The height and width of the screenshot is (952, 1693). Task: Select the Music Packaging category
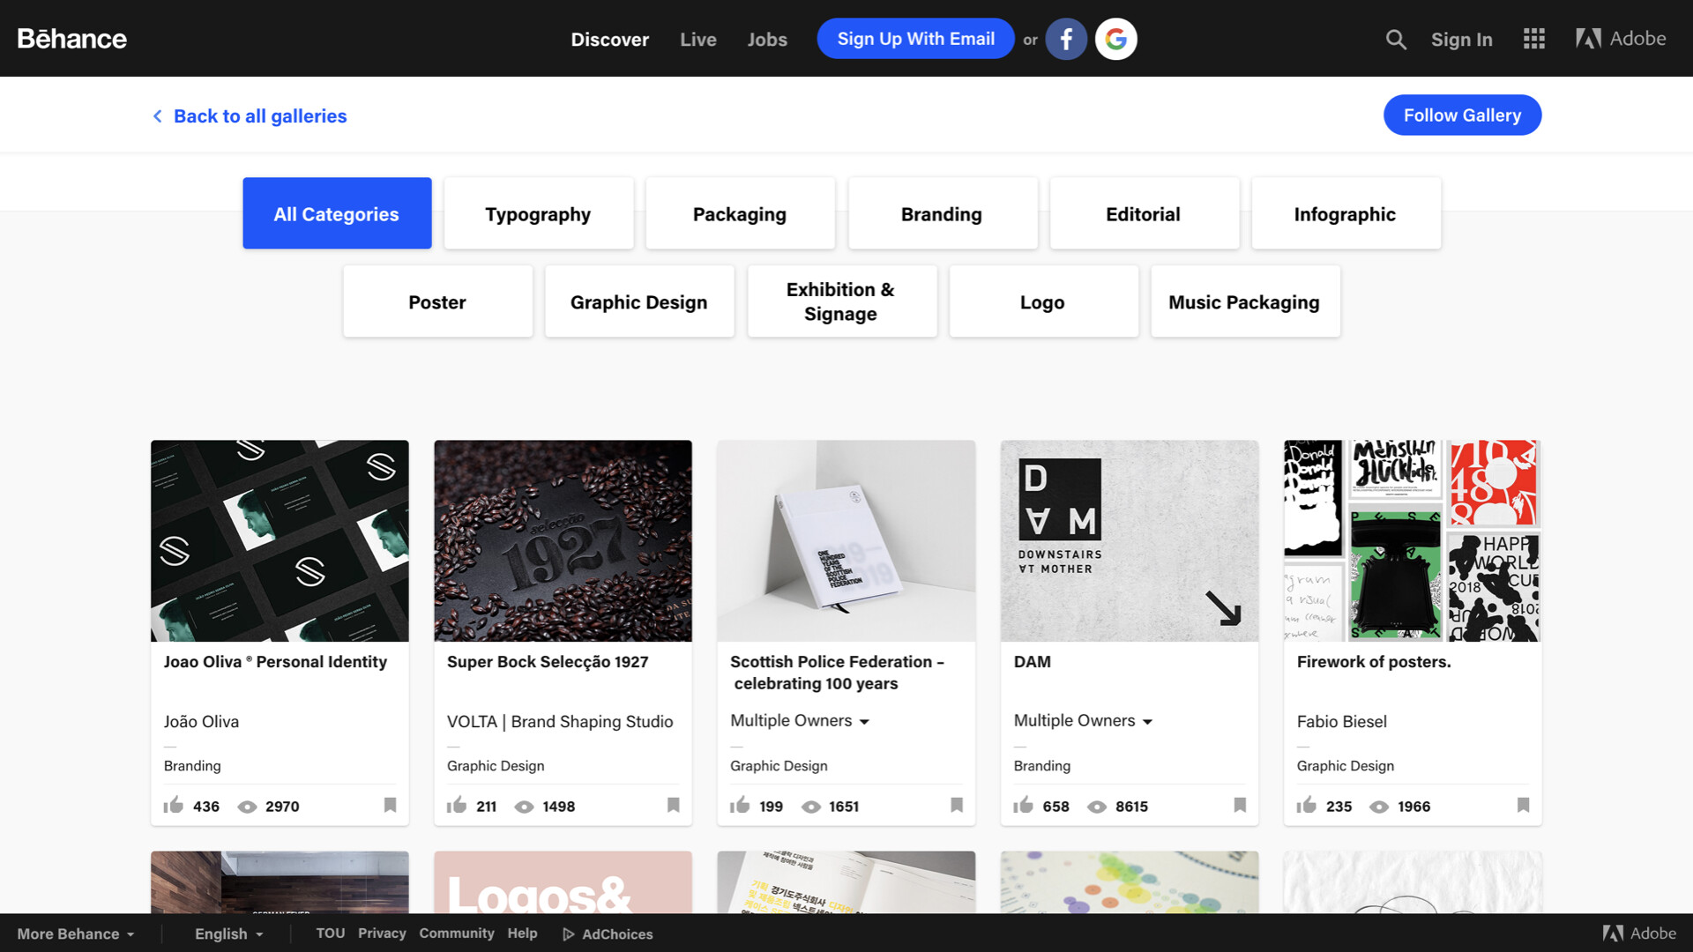pos(1243,302)
